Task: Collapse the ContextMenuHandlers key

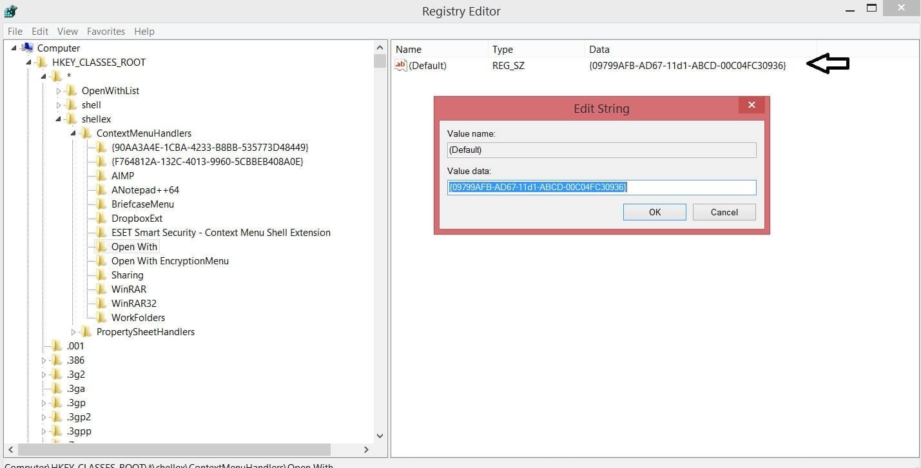Action: [73, 133]
